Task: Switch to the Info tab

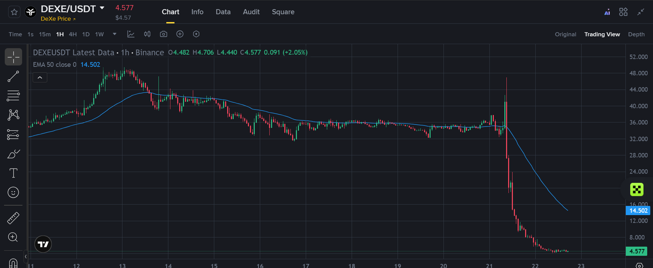Action: coord(197,12)
